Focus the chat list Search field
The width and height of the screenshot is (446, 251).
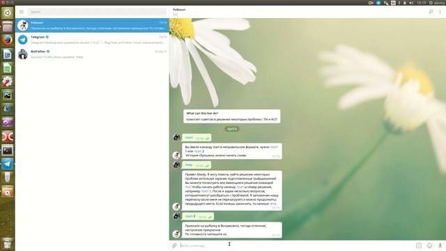[x=97, y=12]
